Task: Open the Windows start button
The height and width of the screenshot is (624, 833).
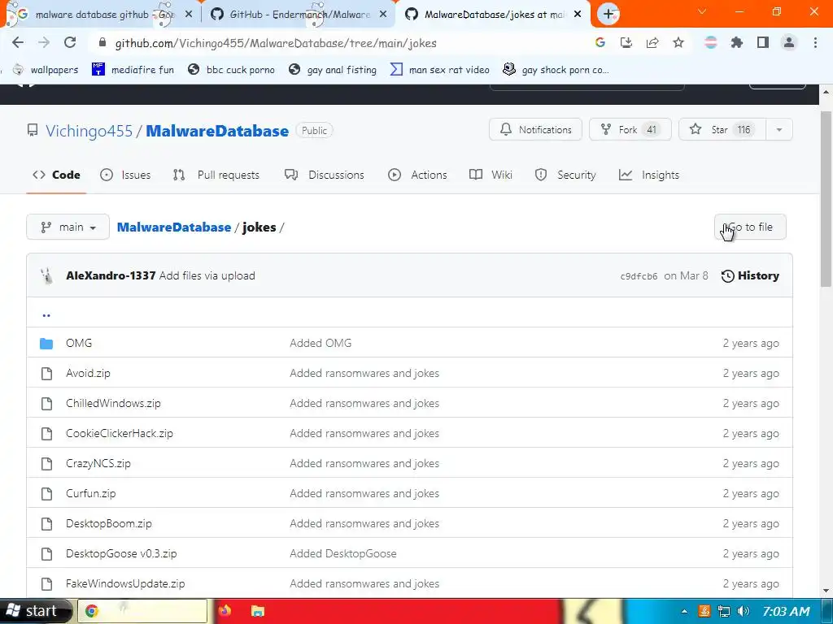Action: [x=36, y=611]
